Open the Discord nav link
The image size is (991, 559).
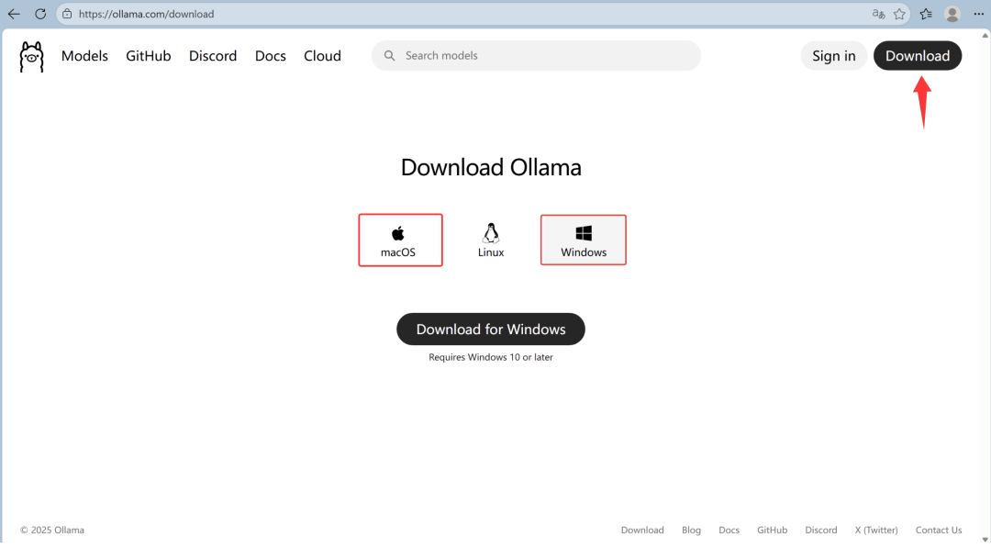[x=213, y=56]
